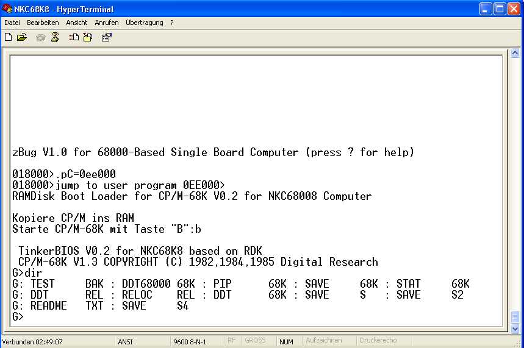The width and height of the screenshot is (524, 348).
Task: Click the RF status bar indicator
Action: [232, 340]
